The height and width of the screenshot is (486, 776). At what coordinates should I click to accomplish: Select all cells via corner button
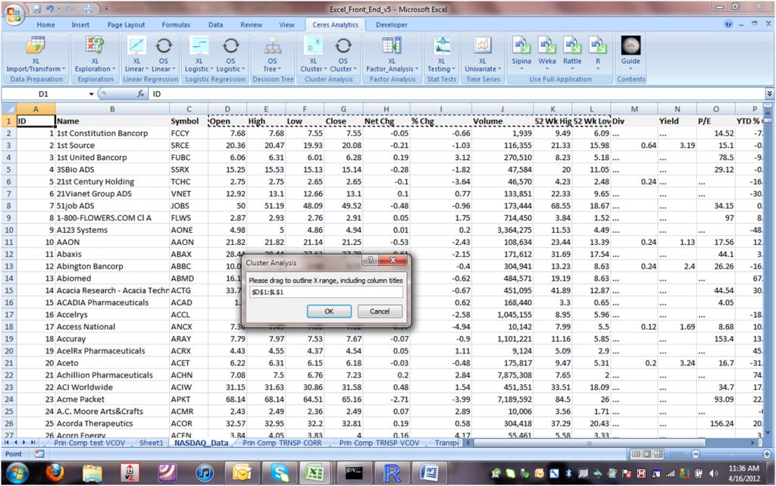coord(9,109)
